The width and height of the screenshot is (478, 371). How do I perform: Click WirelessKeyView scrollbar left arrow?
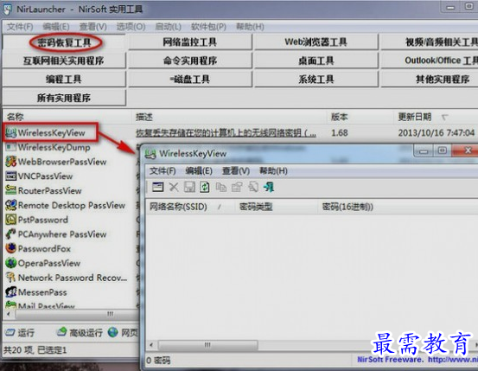(151, 345)
